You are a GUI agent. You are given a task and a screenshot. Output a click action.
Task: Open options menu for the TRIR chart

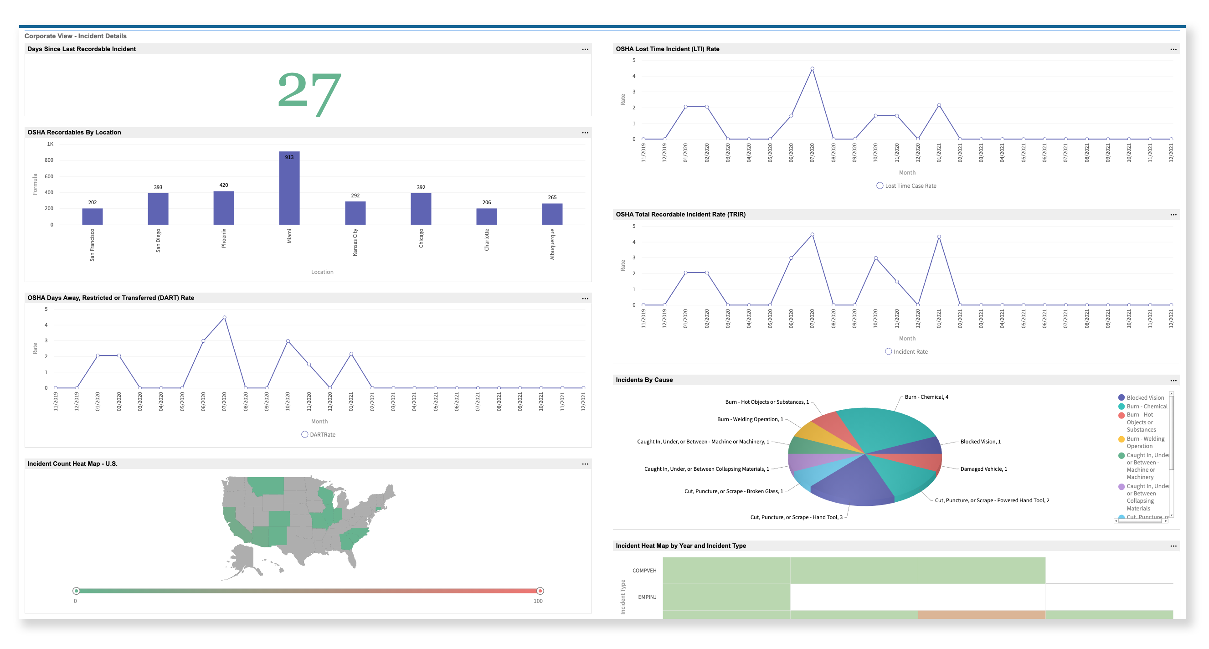(x=1174, y=215)
